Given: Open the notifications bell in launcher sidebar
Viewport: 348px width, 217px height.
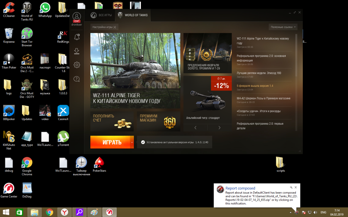Looking at the screenshot, I should pos(77,37).
